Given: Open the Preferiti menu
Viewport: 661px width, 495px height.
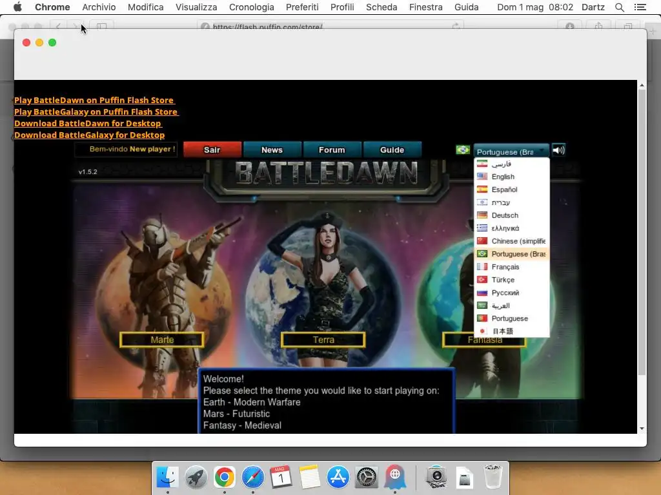Looking at the screenshot, I should (x=302, y=7).
